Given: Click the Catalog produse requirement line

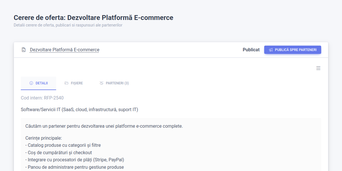Looking at the screenshot, I should (x=64, y=145).
